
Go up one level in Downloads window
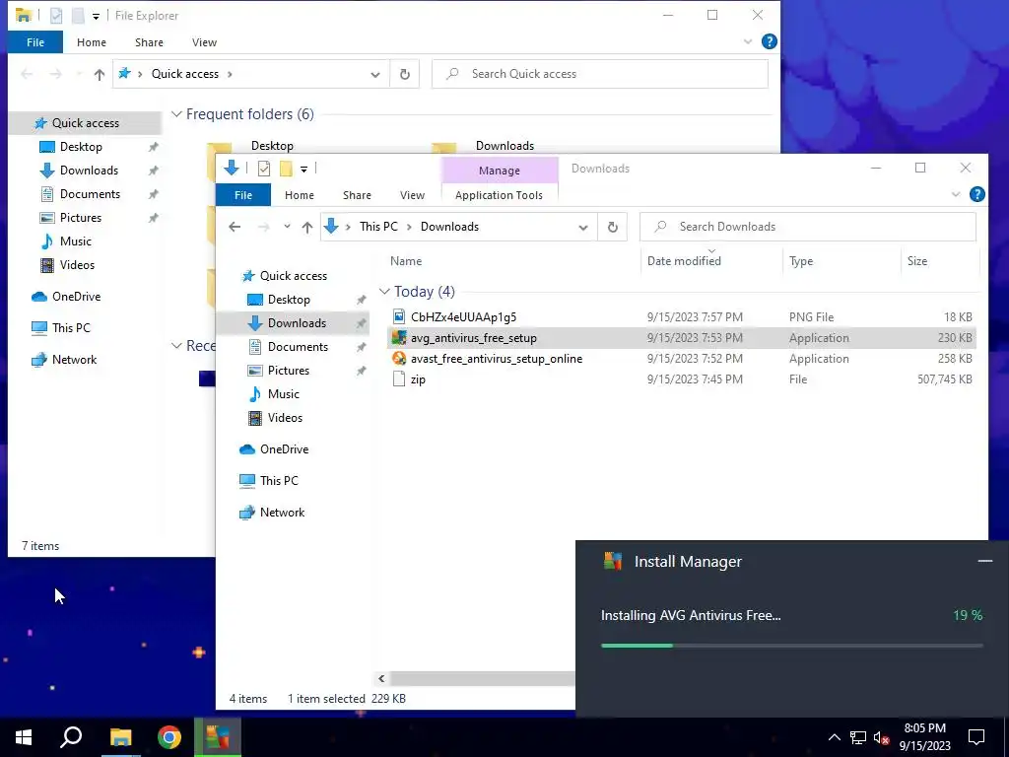(307, 227)
